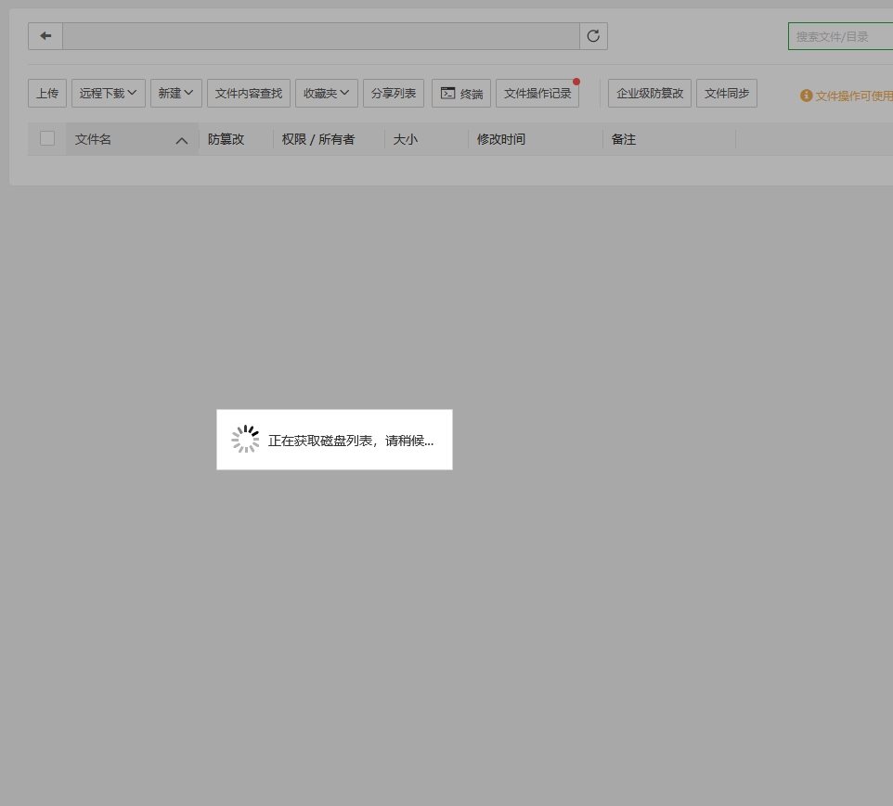893x806 pixels.
Task: Expand the 新建 dropdown menu
Action: (x=176, y=94)
